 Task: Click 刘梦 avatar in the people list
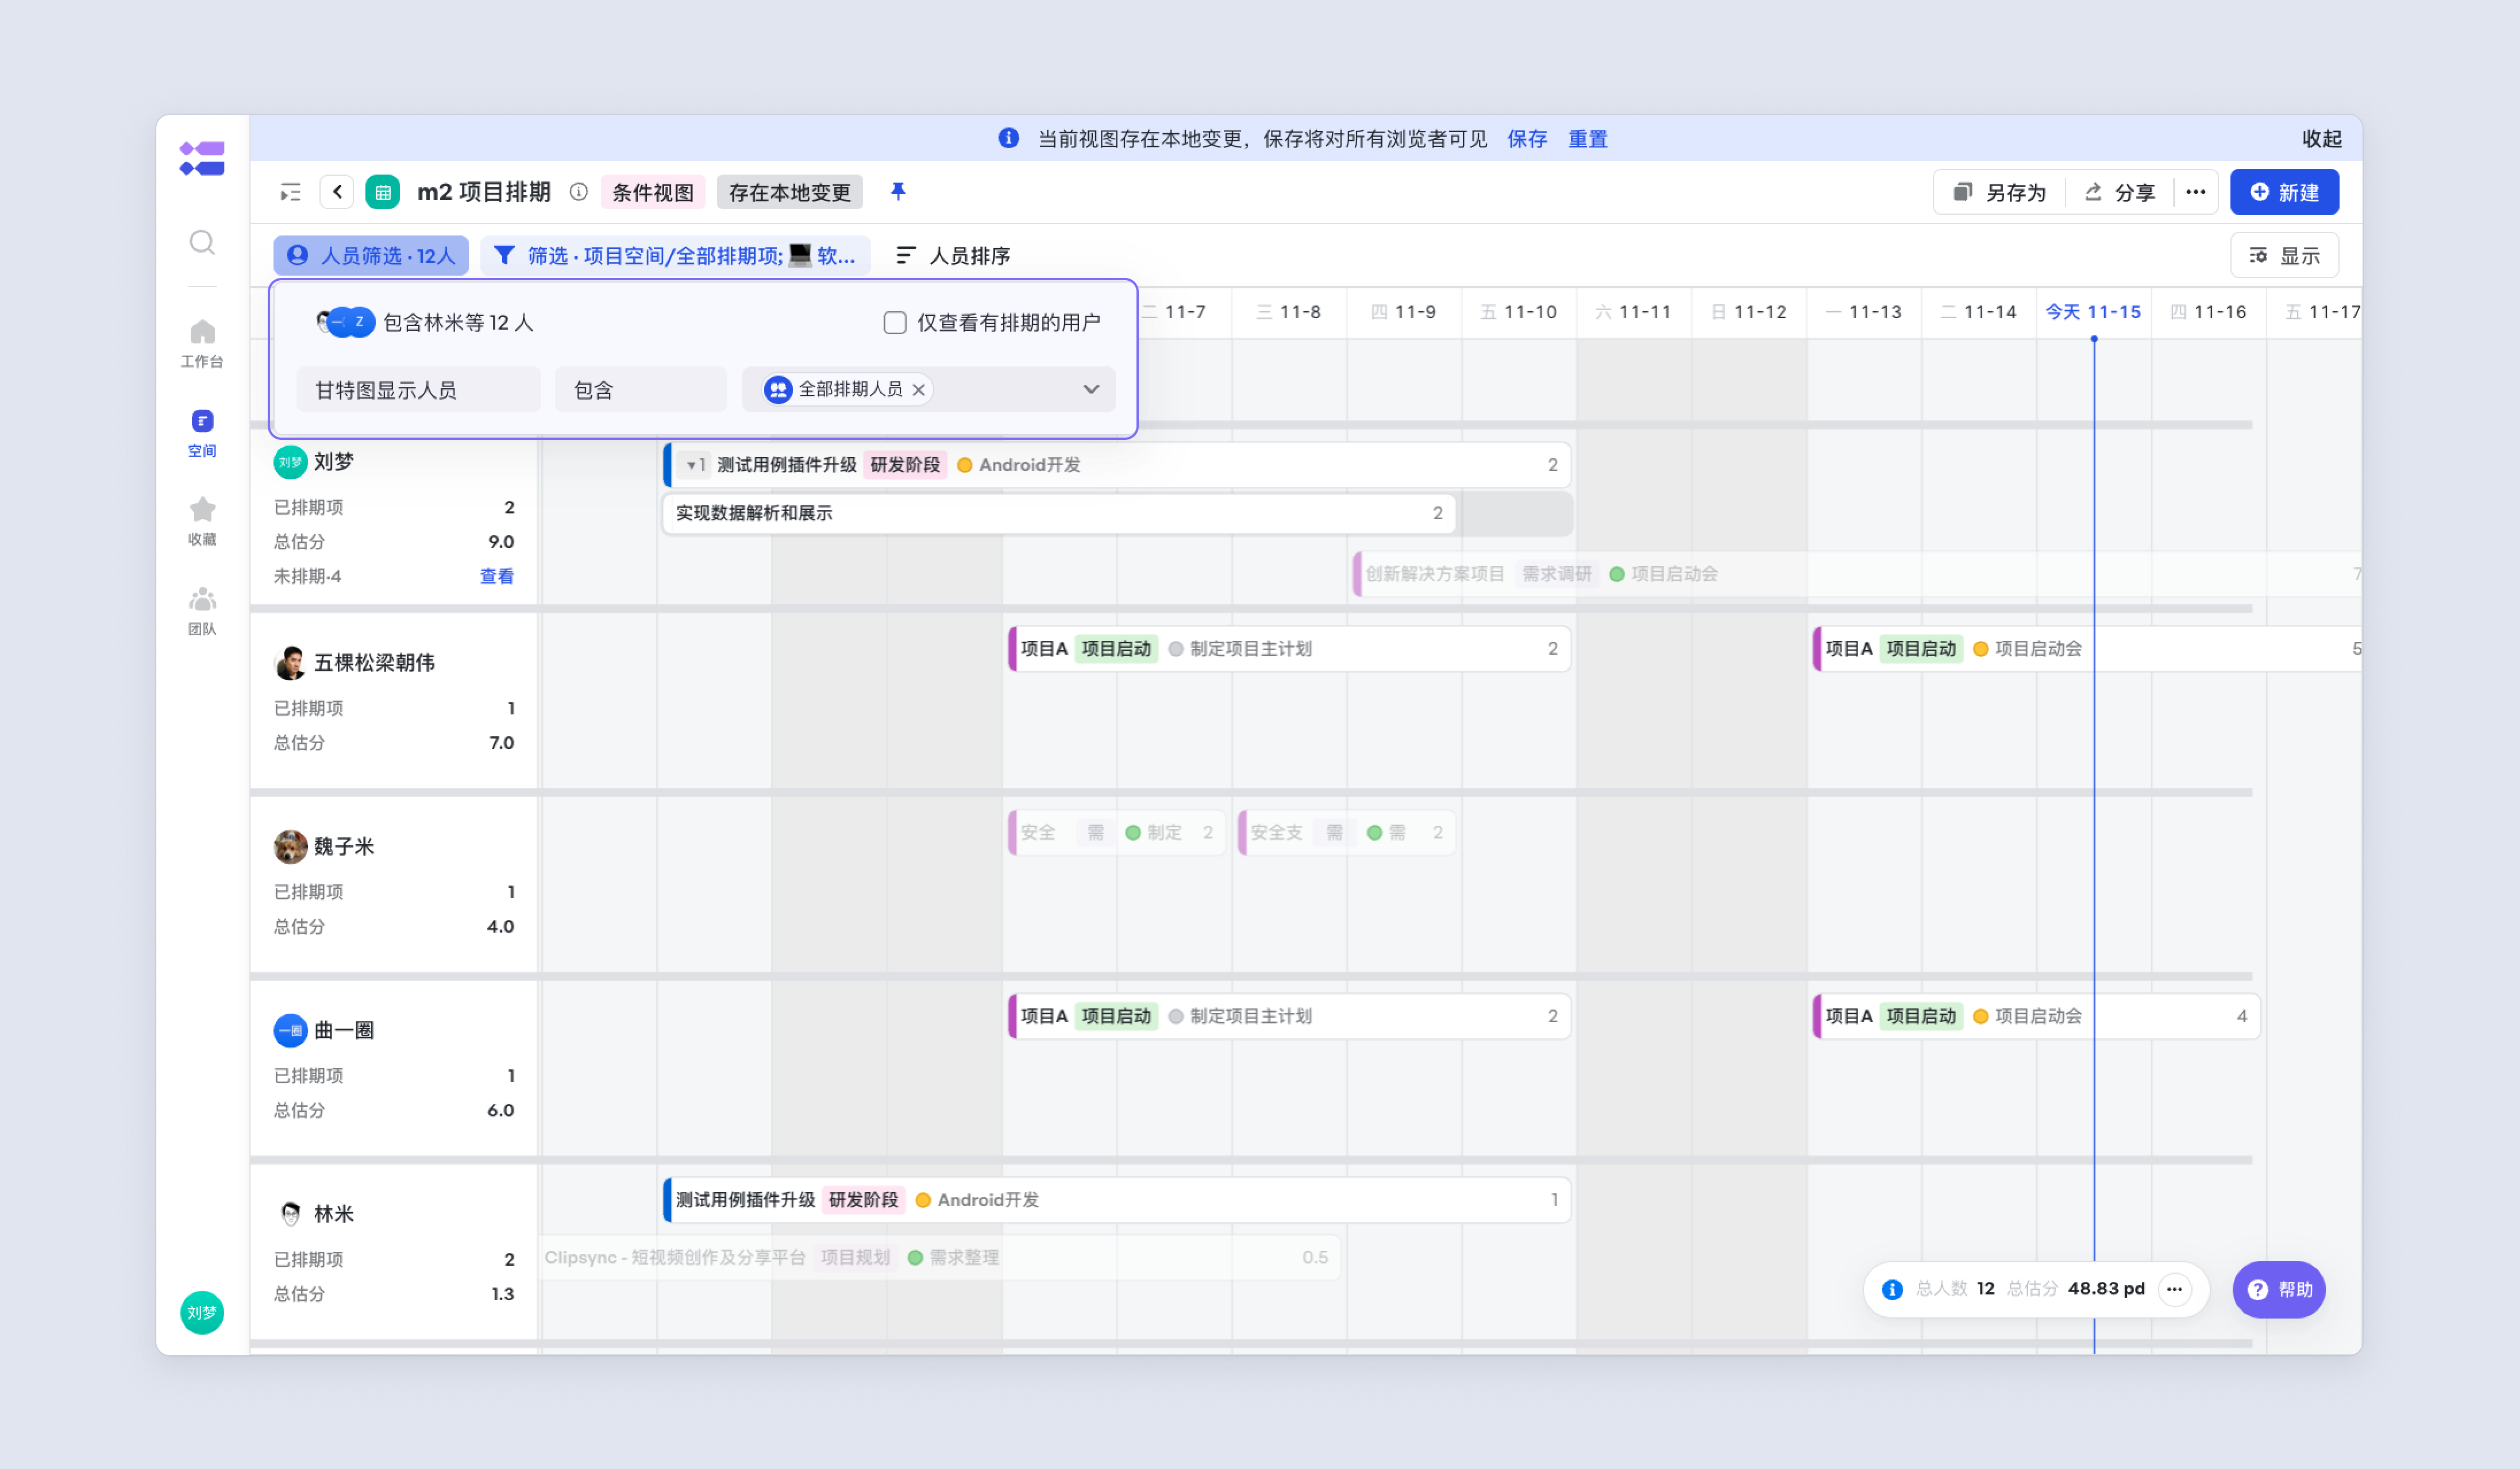[x=290, y=462]
